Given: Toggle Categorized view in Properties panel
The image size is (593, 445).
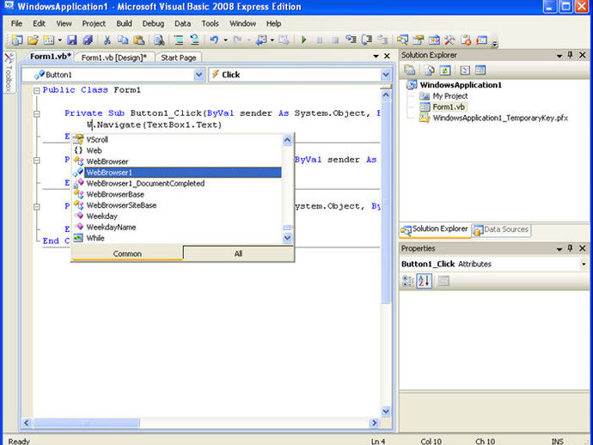Looking at the screenshot, I should [x=408, y=281].
